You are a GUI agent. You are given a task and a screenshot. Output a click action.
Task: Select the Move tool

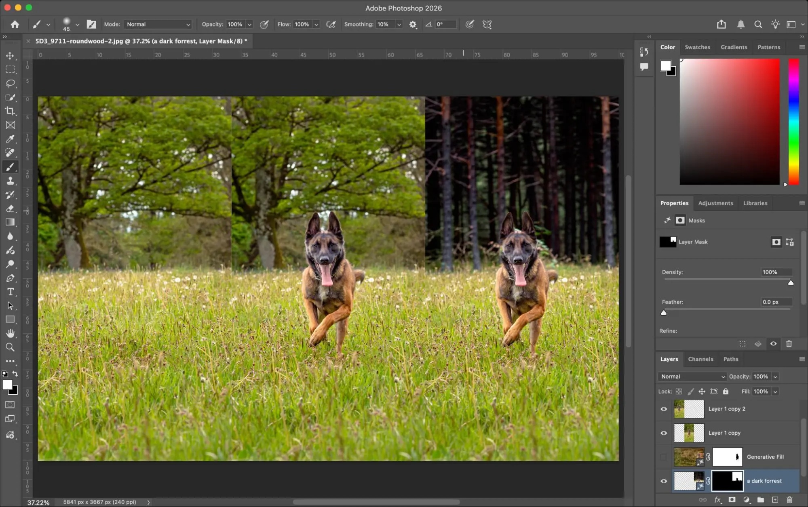[x=10, y=56]
